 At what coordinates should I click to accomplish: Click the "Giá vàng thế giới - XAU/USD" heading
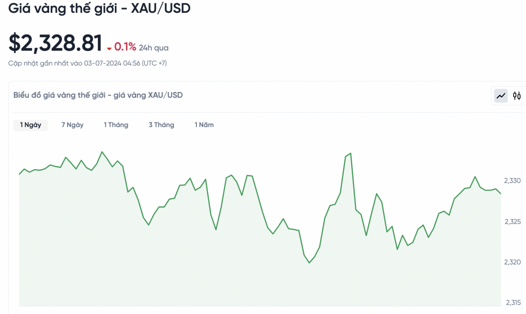point(99,8)
